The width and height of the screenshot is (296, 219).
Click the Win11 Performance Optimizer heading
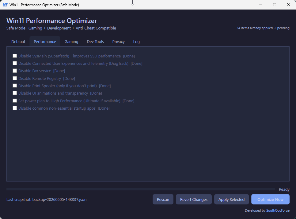[x=52, y=21]
